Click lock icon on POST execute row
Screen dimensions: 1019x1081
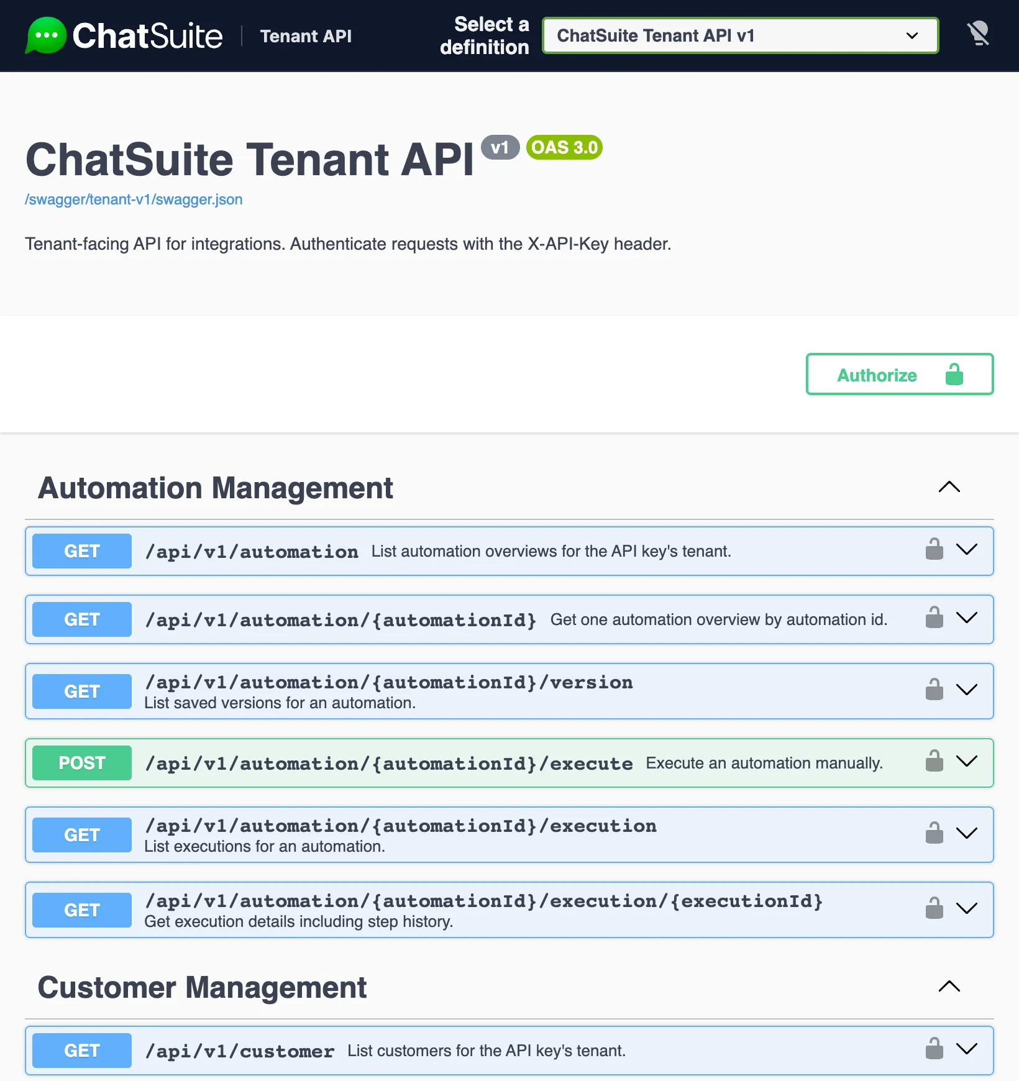coord(934,761)
